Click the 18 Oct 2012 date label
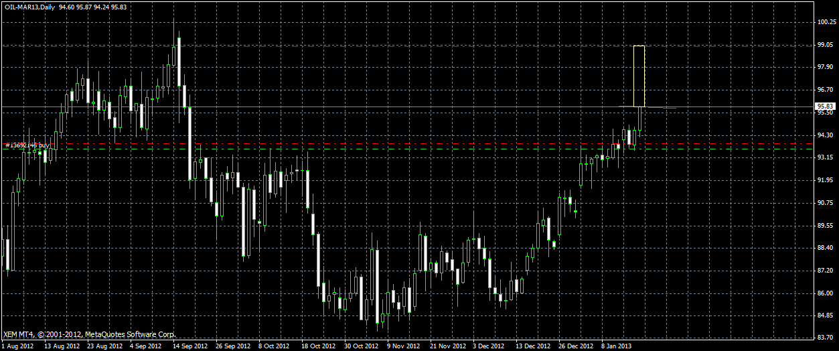The width and height of the screenshot is (839, 351). click(317, 346)
